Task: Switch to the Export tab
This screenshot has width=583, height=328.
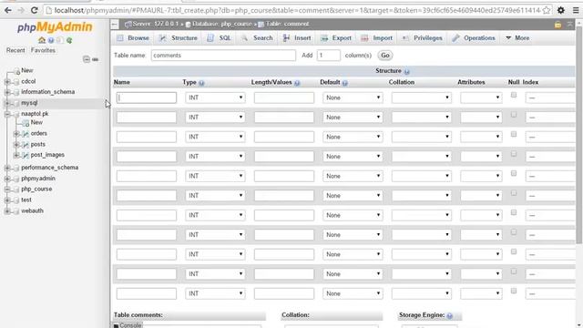Action: [x=336, y=38]
